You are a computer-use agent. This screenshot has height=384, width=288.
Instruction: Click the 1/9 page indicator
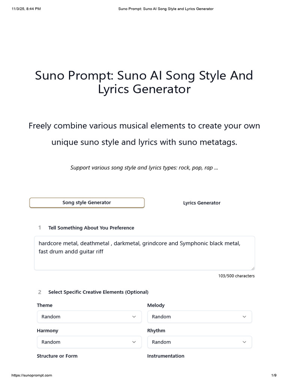[x=274, y=375]
